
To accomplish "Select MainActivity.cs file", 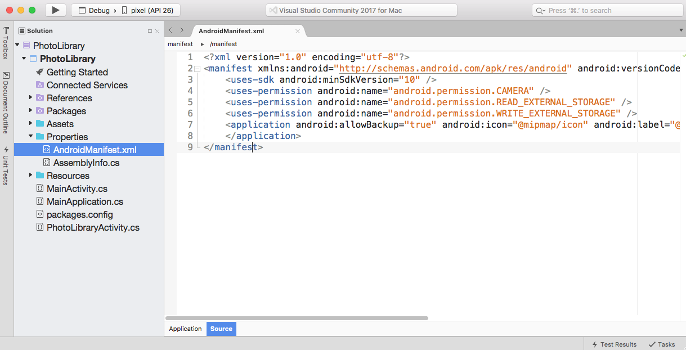I will click(77, 189).
